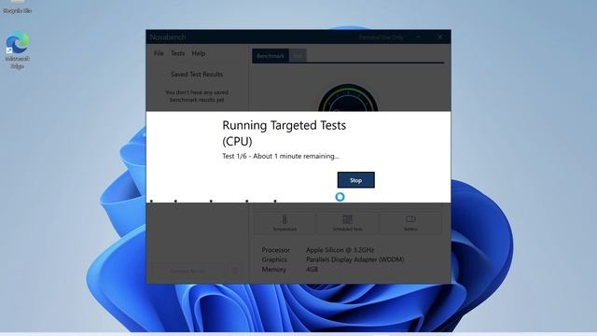597x336 pixels.
Task: Click the Novabench window title
Action: [x=168, y=37]
